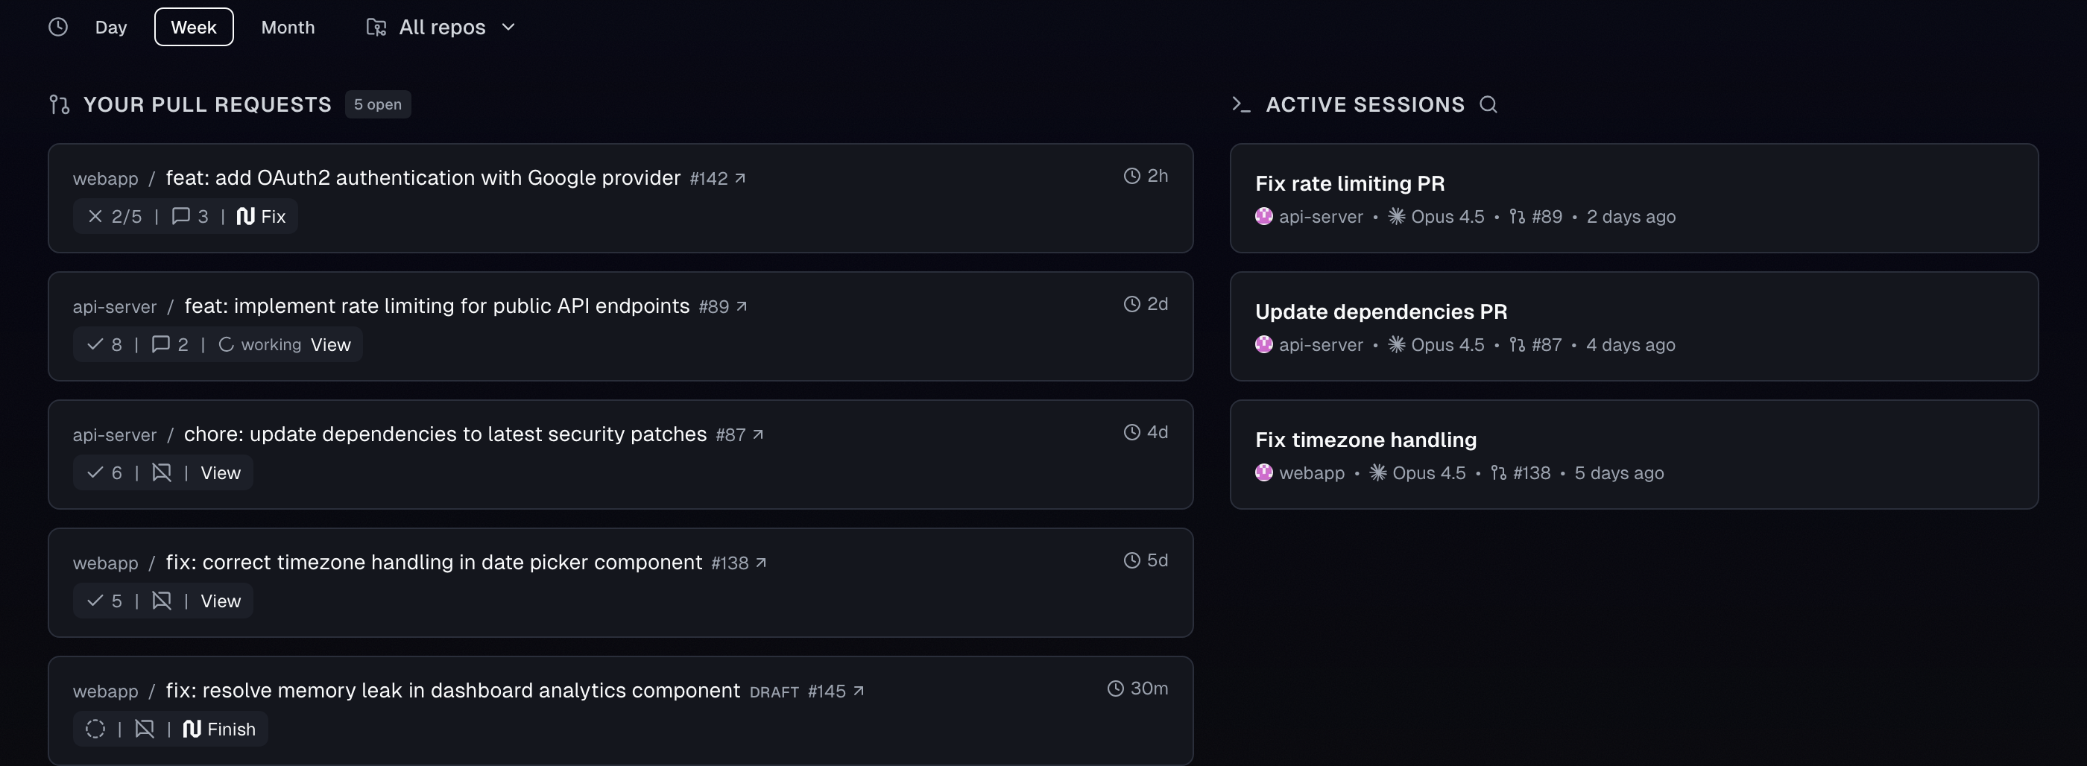Open external link arrow for PR #142
The image size is (2087, 766).
click(739, 178)
